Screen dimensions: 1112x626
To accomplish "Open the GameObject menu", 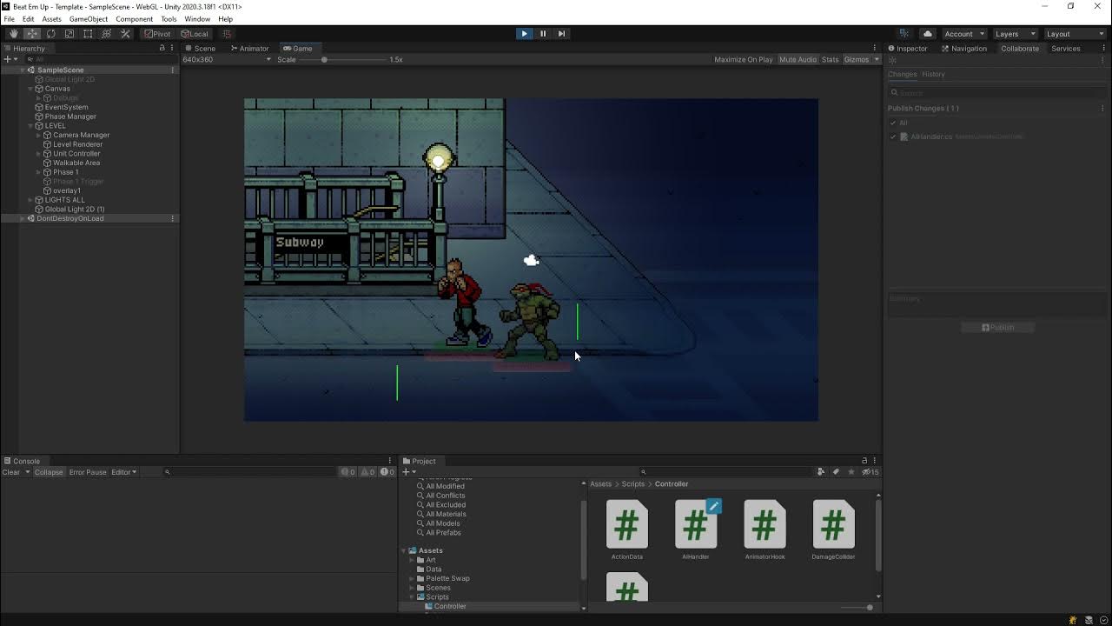I will point(89,19).
